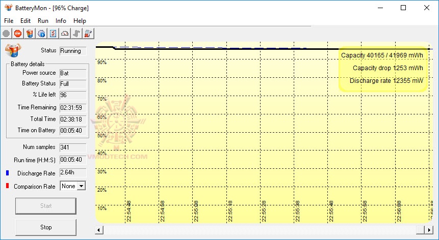Open the Run menu
439x240 pixels.
(x=43, y=21)
